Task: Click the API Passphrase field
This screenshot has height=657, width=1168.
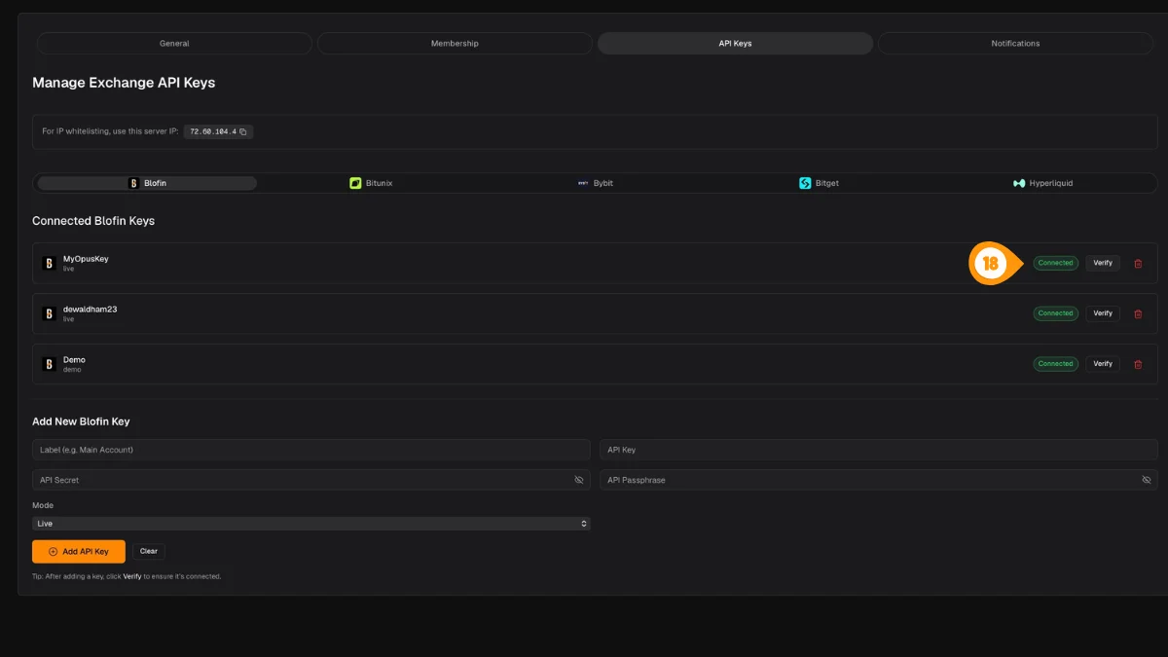Action: [879, 480]
